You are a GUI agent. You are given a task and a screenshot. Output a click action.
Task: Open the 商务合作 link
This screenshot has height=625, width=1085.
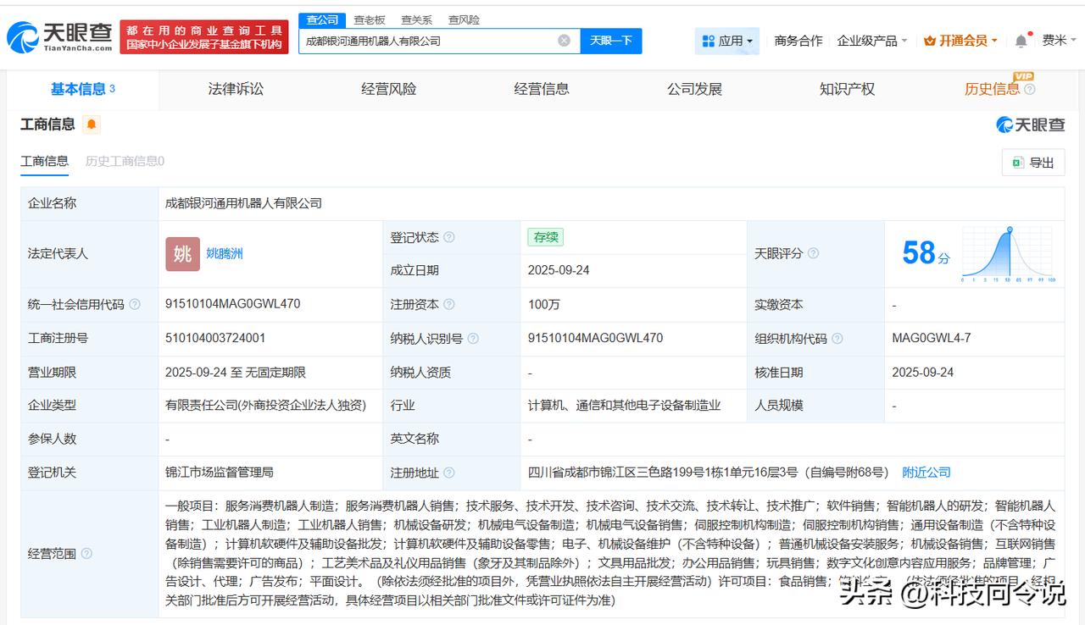click(x=798, y=41)
